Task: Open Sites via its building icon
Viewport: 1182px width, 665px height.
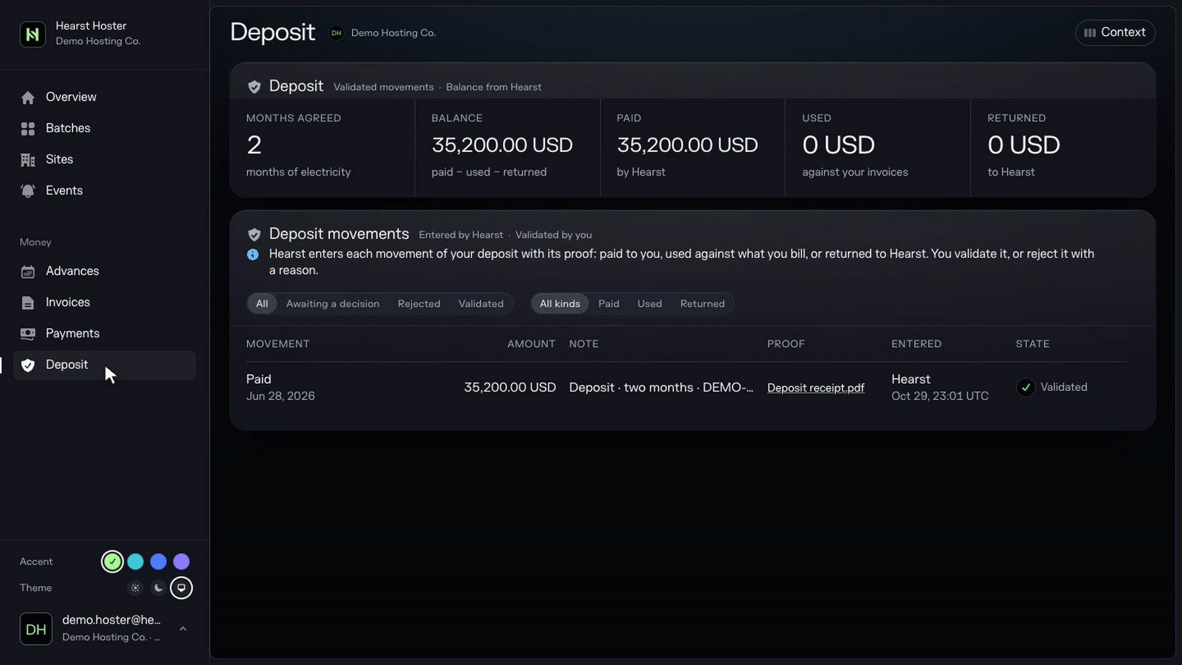Action: [x=28, y=160]
